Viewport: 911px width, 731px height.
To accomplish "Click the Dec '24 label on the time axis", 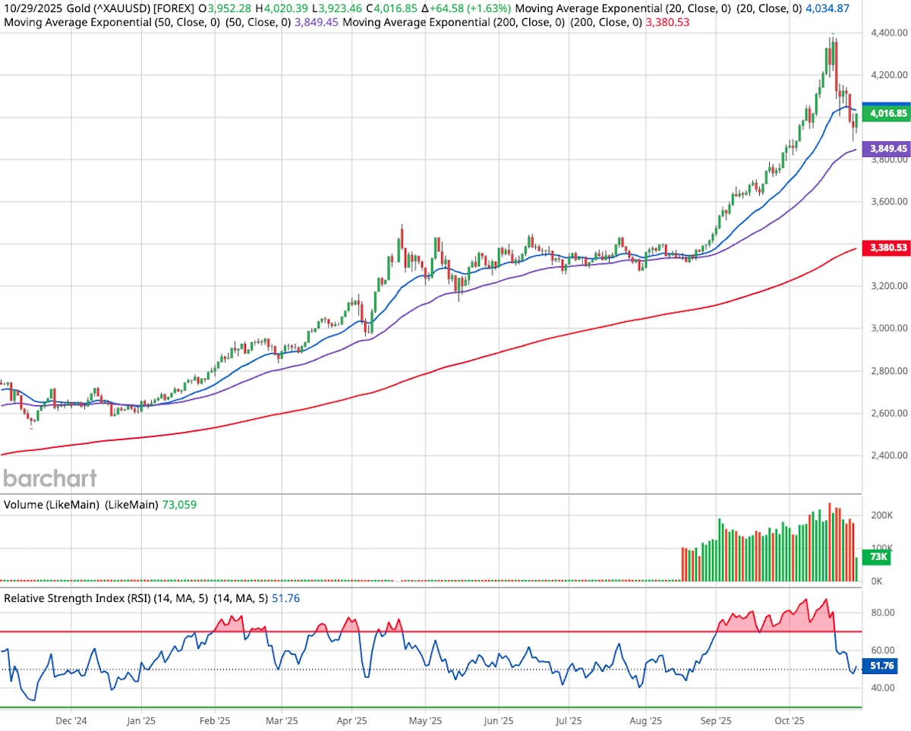I will tap(71, 720).
